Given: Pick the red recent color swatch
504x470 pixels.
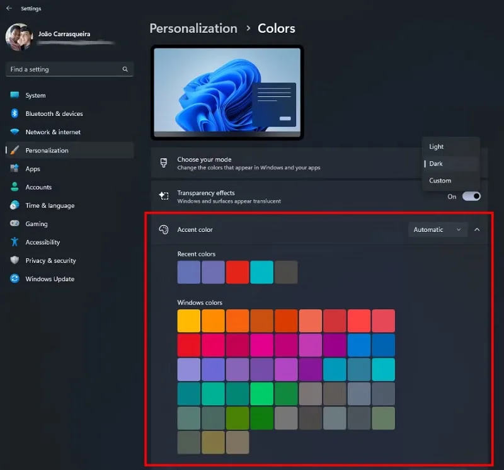Looking at the screenshot, I should [238, 272].
